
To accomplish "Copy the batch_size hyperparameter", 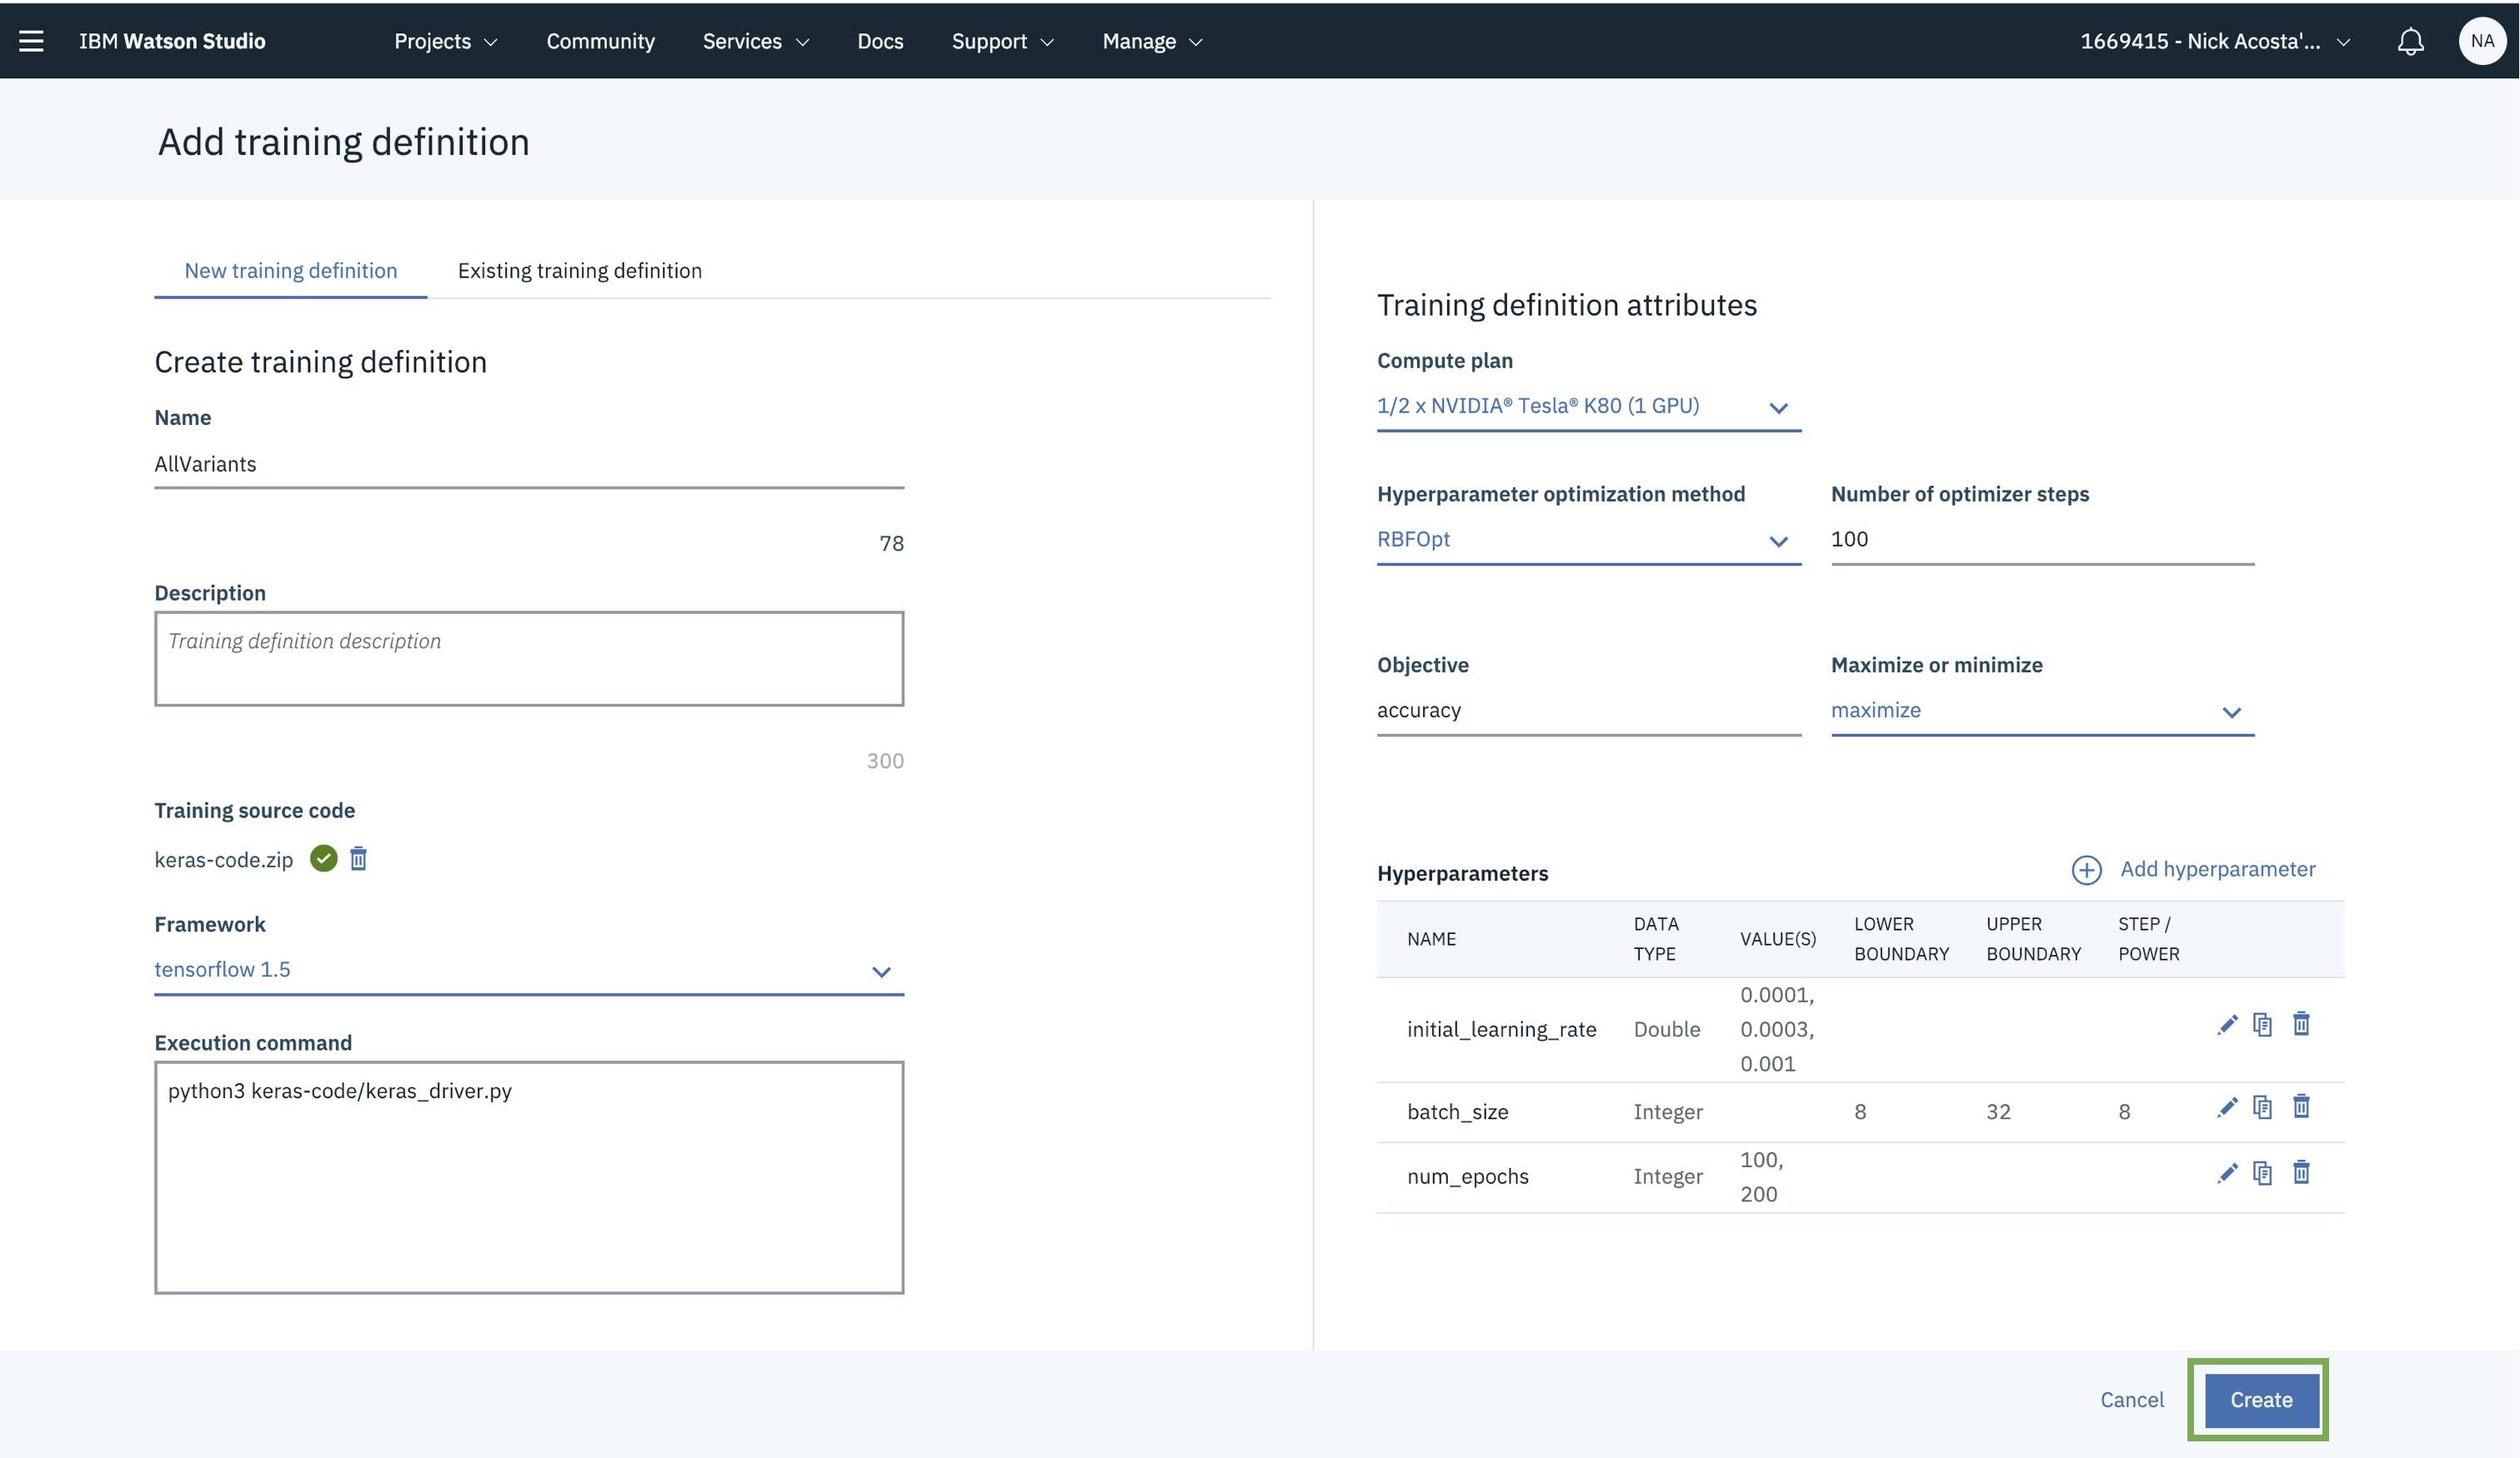I will click(x=2263, y=1108).
